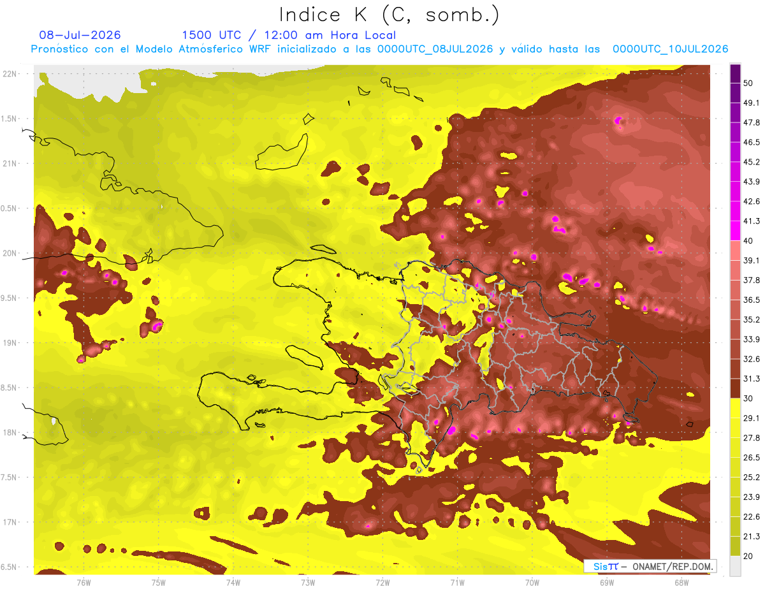
Task: Click the '72W' longitude axis label
Action: (382, 582)
